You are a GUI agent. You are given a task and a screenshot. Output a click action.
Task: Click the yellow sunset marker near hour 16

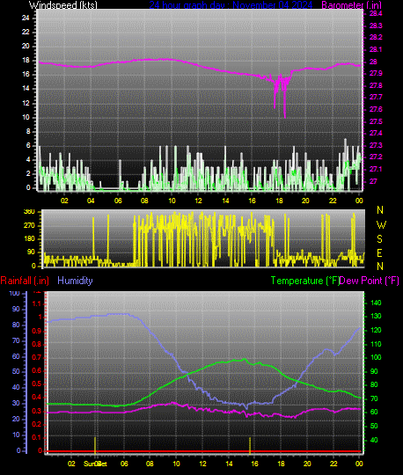250,445
